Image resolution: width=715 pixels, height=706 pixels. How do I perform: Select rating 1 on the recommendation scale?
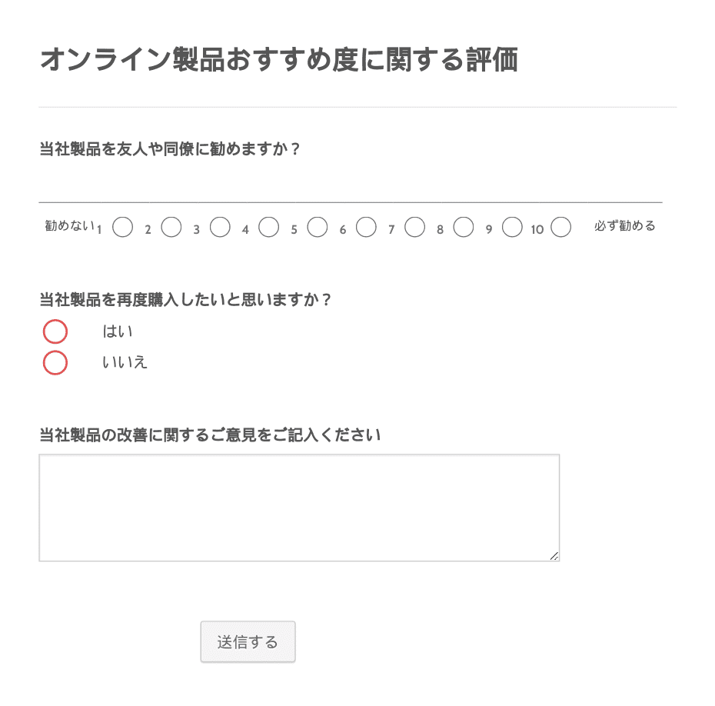tap(123, 227)
